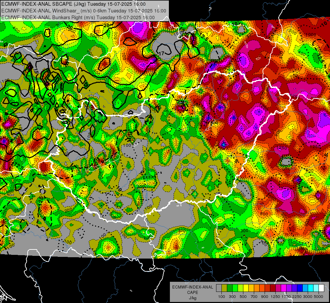Click the legend value 1250

tap(275, 297)
